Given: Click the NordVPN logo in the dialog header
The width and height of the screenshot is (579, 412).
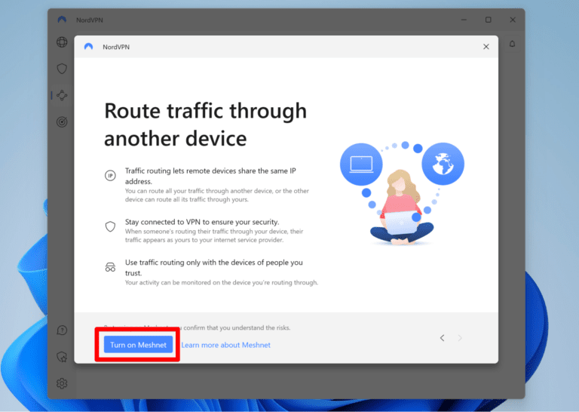Looking at the screenshot, I should tap(88, 47).
